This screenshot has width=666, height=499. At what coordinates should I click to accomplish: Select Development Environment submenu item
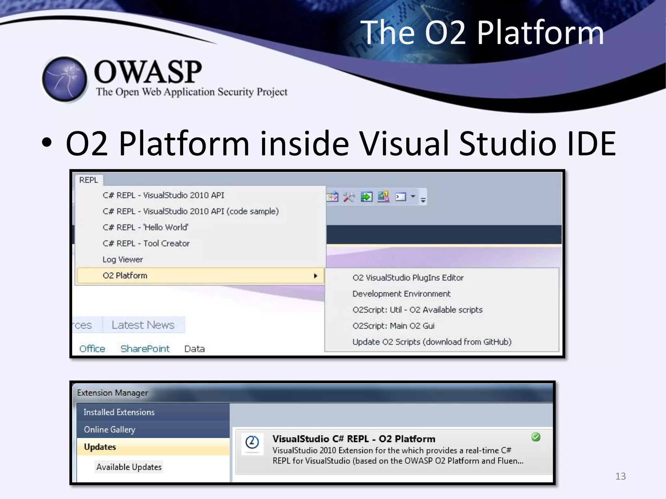(401, 294)
